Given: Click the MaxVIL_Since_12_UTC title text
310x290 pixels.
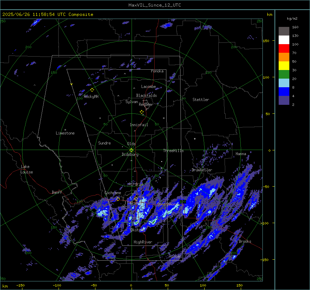Looking at the screenshot, I should pyautogui.click(x=155, y=5).
